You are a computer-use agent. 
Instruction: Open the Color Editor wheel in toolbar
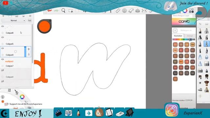pyautogui.click(x=185, y=11)
